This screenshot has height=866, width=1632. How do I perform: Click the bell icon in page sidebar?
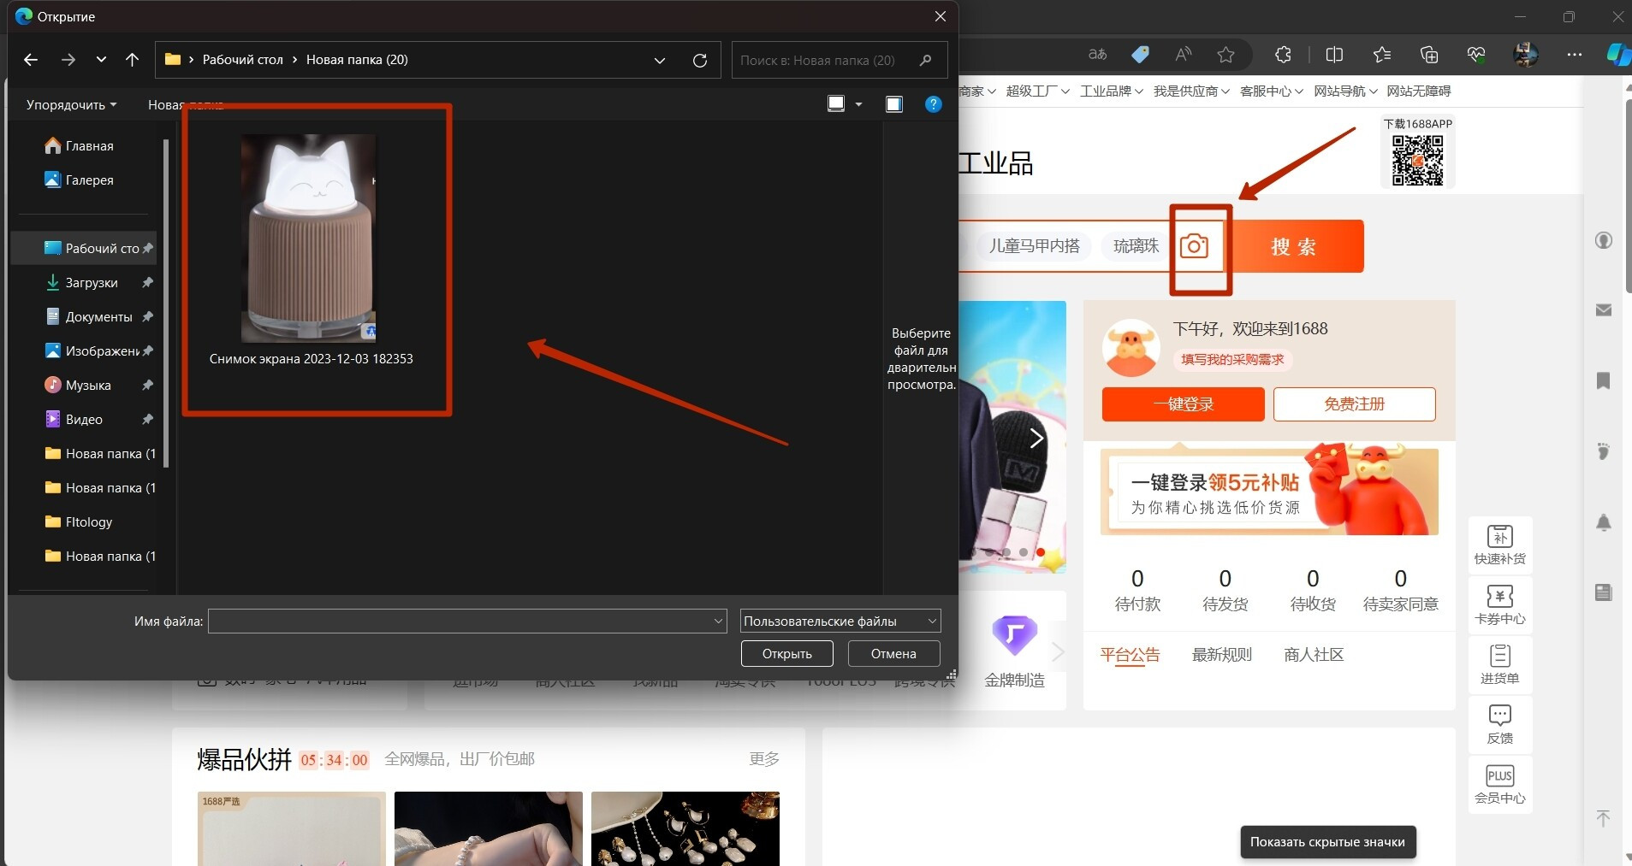[x=1604, y=522]
